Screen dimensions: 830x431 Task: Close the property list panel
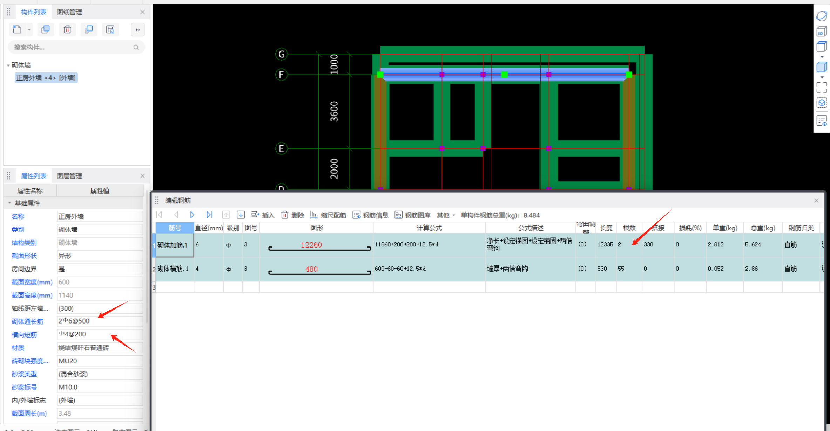pyautogui.click(x=142, y=176)
